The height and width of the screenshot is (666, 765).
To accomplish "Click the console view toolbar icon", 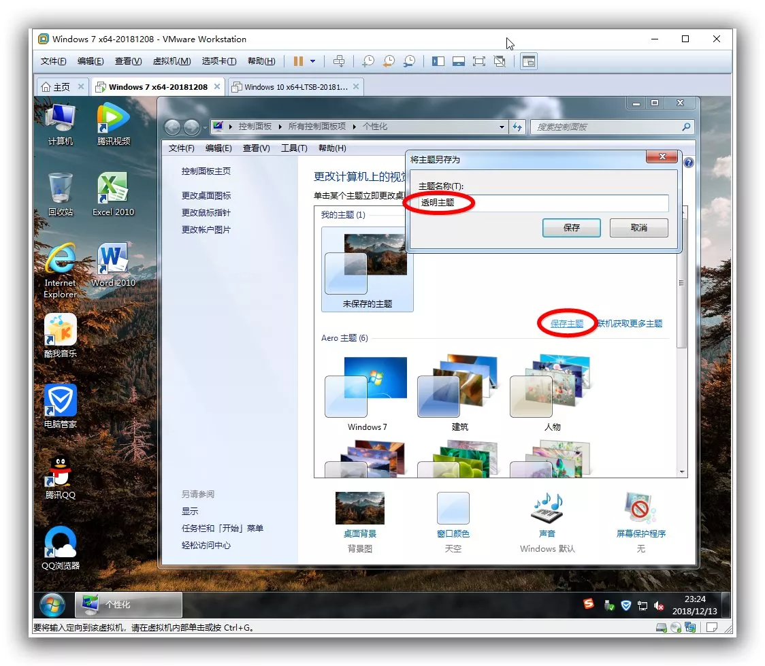I will [529, 61].
